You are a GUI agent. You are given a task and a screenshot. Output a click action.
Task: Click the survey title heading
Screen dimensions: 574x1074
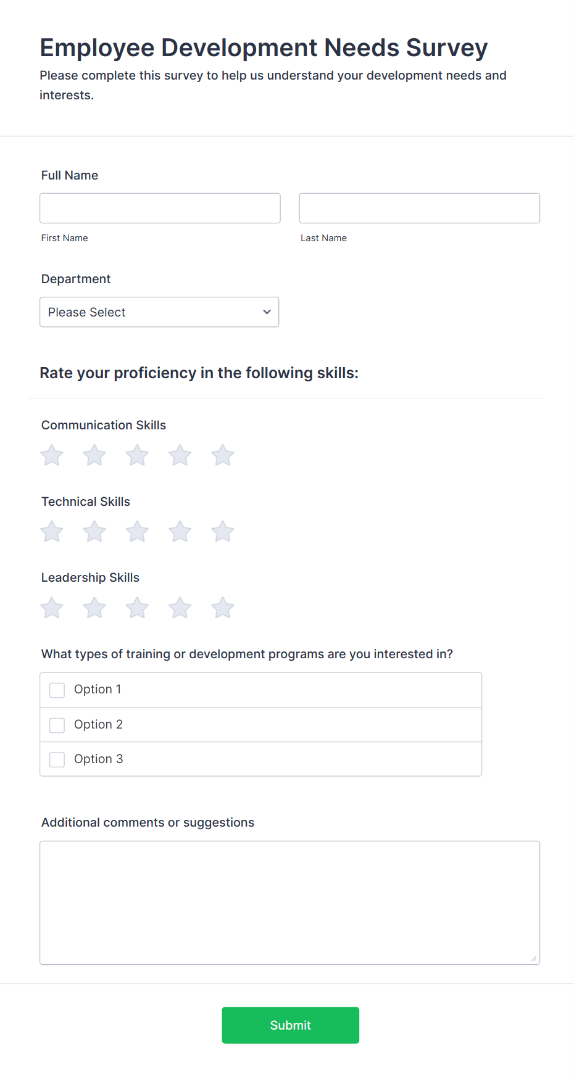click(264, 47)
